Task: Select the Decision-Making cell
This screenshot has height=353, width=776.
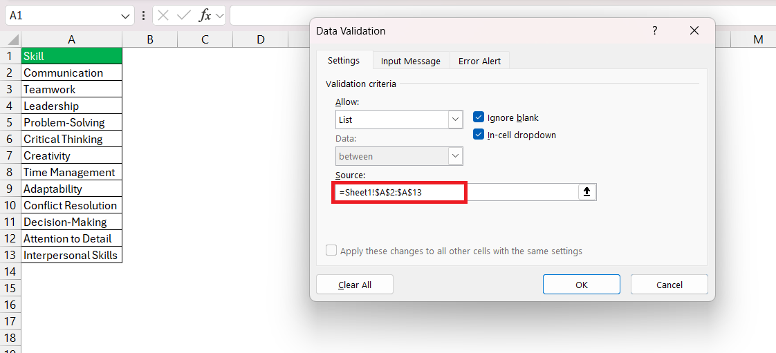Action: click(x=72, y=222)
